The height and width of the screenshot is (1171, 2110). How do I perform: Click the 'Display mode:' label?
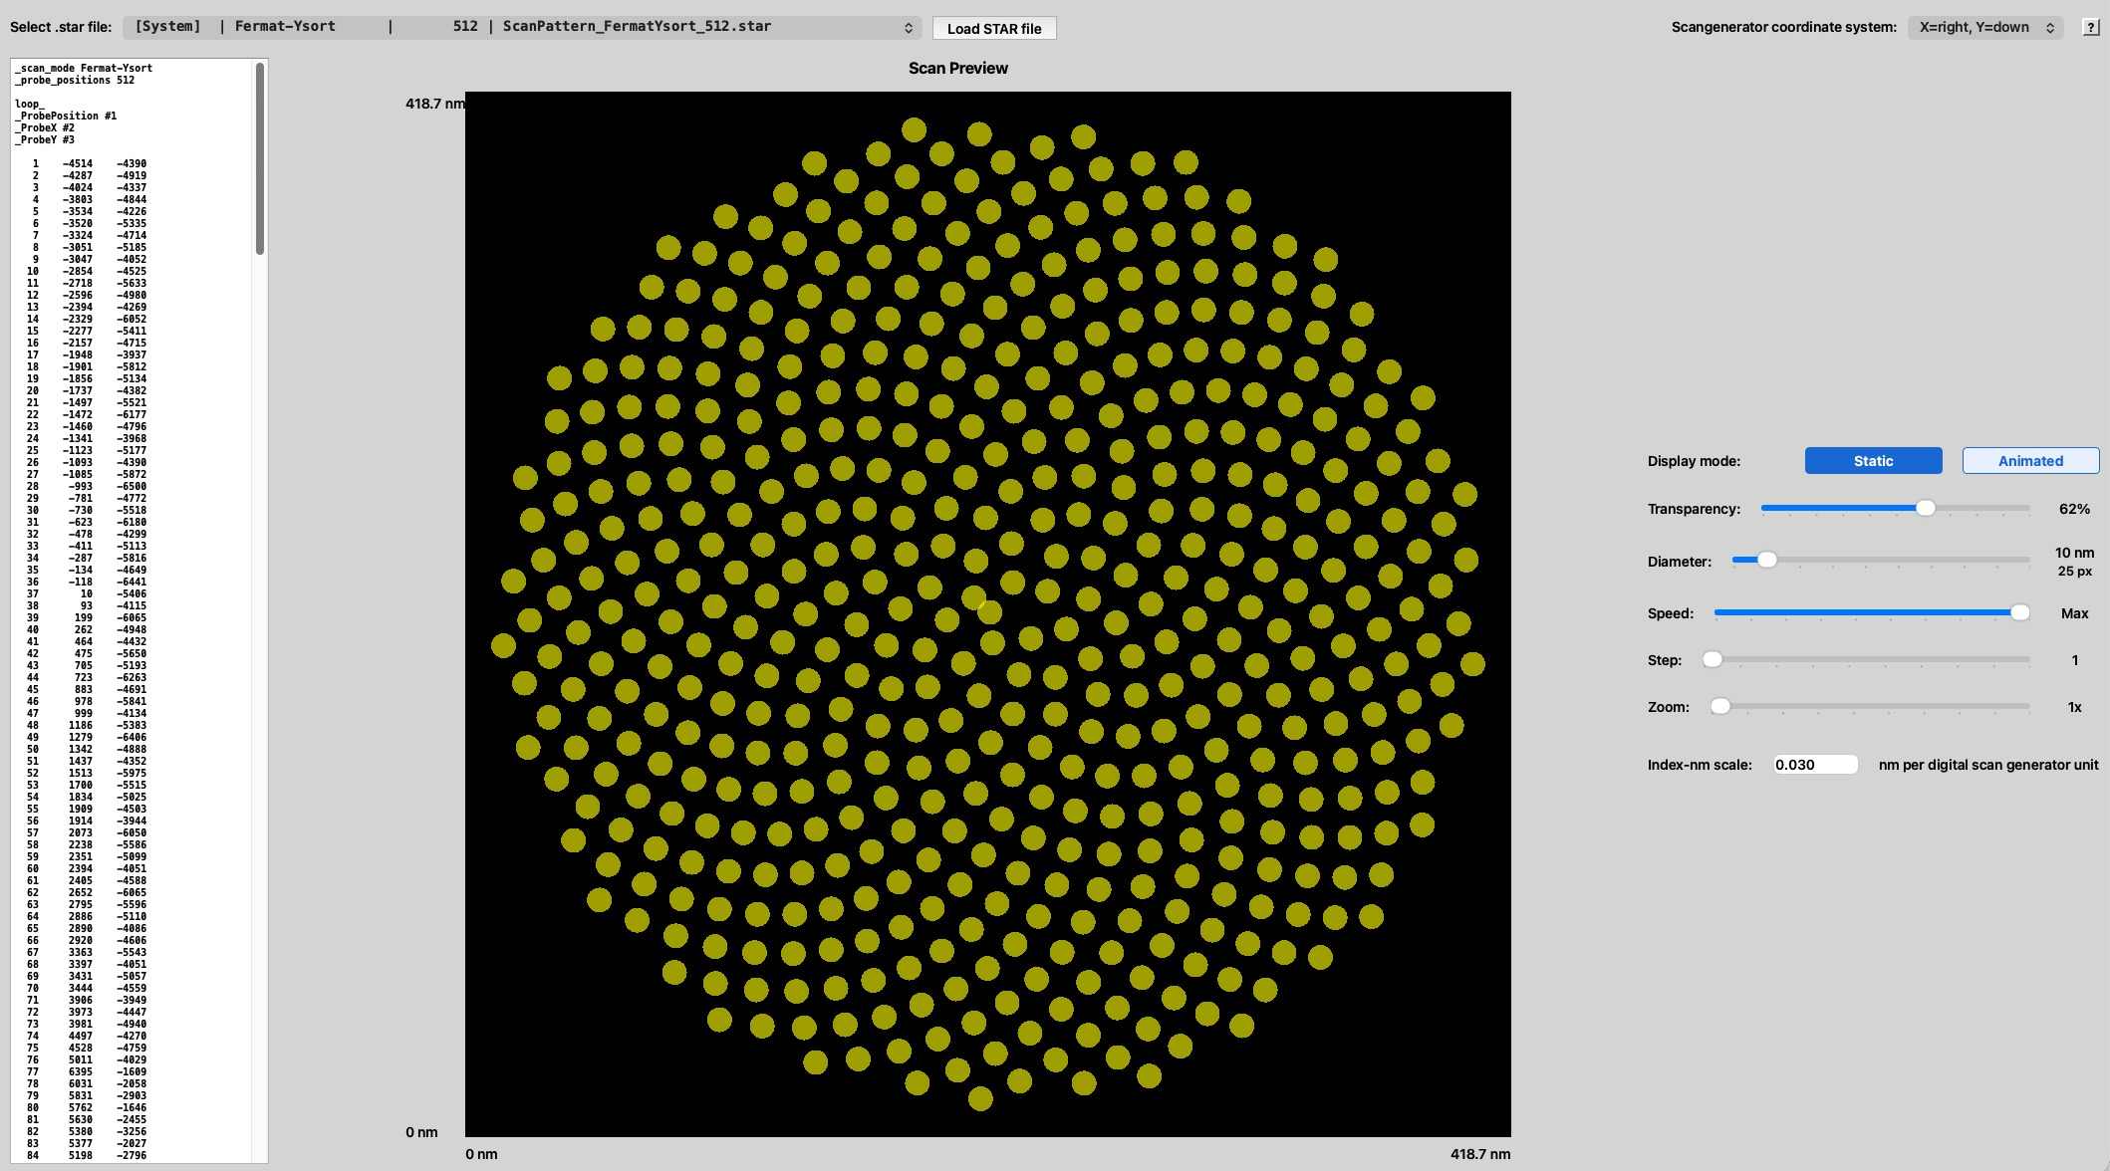pos(1694,461)
